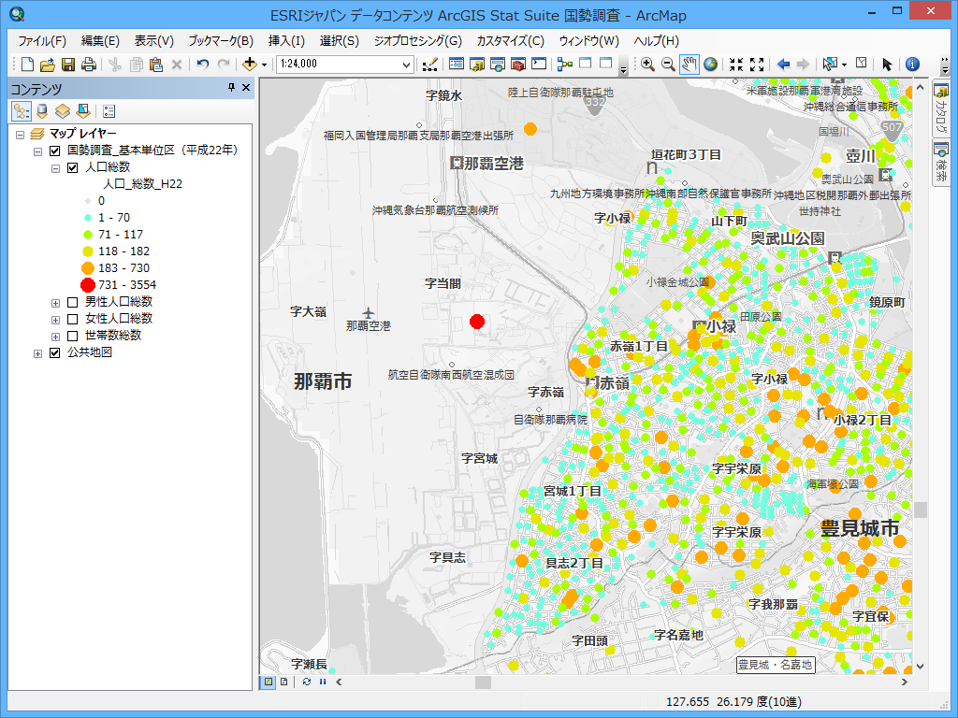Open the Add Data dropdown arrow
958x718 pixels.
pyautogui.click(x=264, y=65)
